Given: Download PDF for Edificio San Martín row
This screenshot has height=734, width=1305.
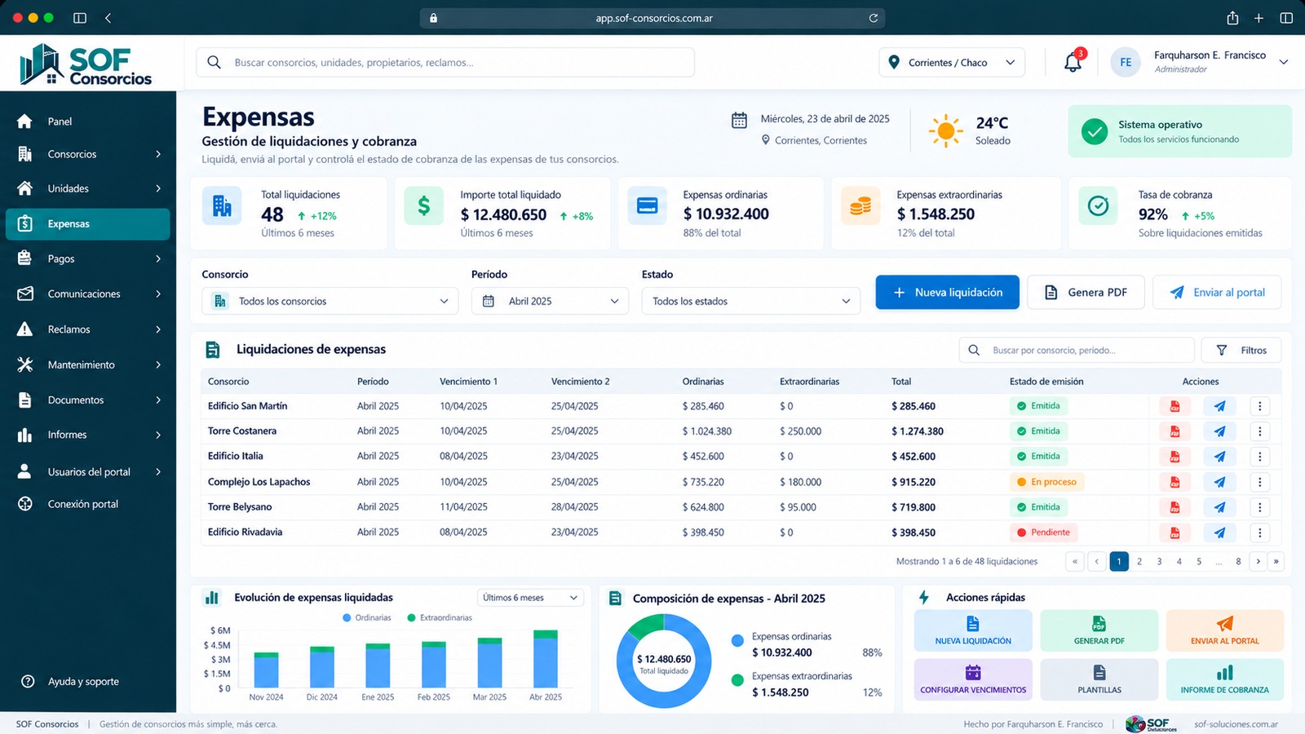Looking at the screenshot, I should [1175, 406].
